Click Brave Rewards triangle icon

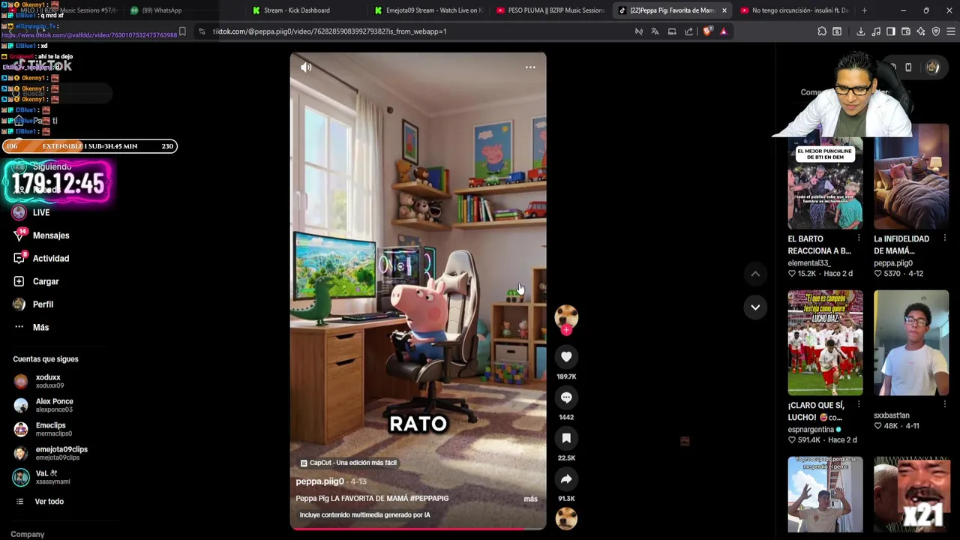724,31
